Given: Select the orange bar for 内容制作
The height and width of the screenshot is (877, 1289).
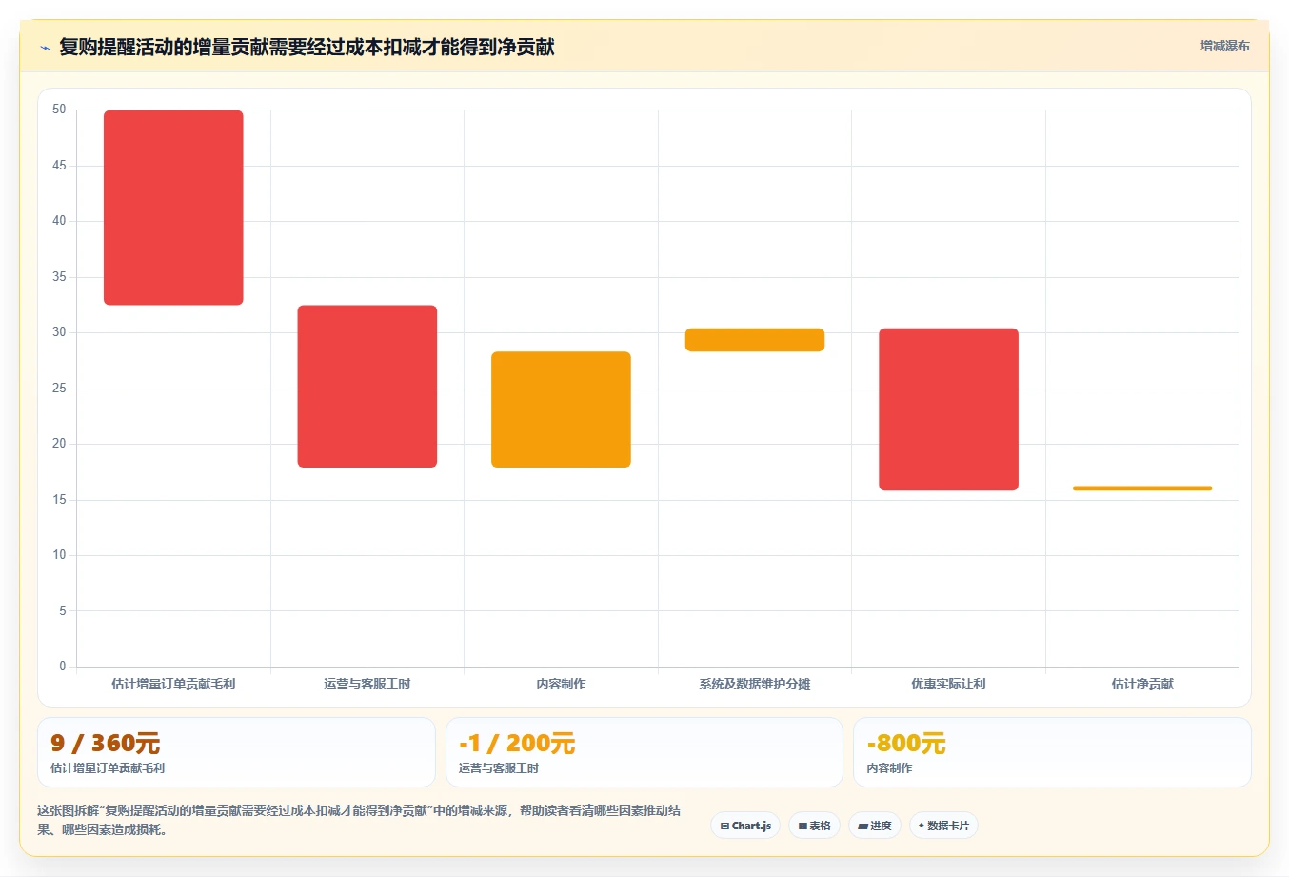Looking at the screenshot, I should pyautogui.click(x=561, y=409).
